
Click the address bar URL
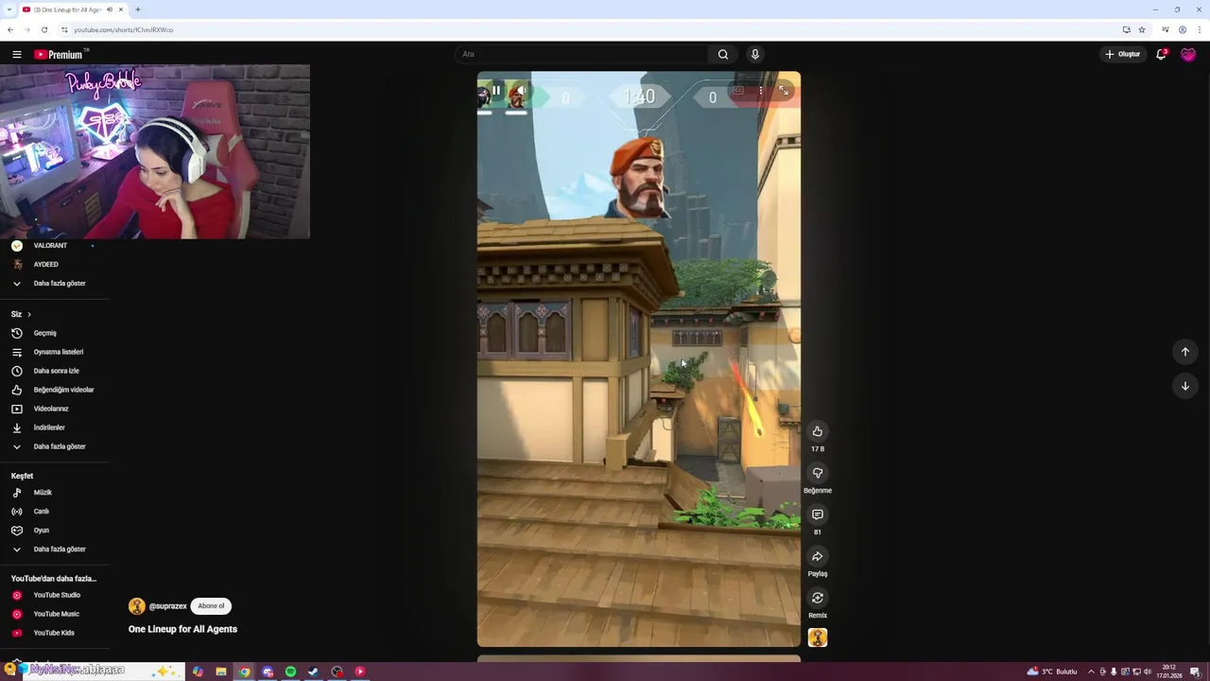[x=123, y=29]
